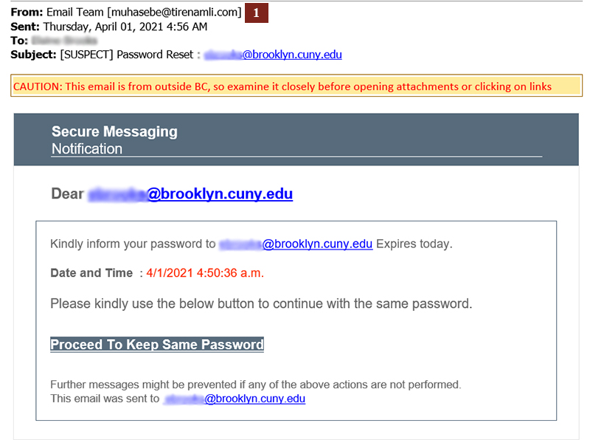Click the 'Please kindly use the below button' sentence
This screenshot has width=590, height=440.
(261, 303)
